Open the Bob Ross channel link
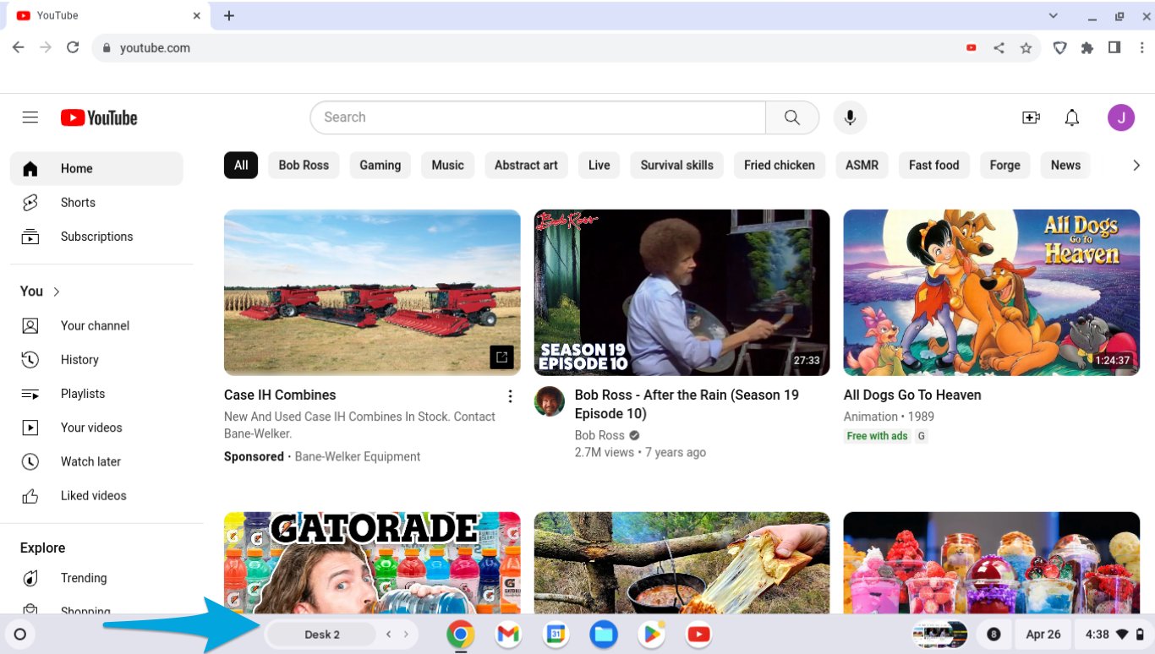The height and width of the screenshot is (654, 1155). pos(599,435)
